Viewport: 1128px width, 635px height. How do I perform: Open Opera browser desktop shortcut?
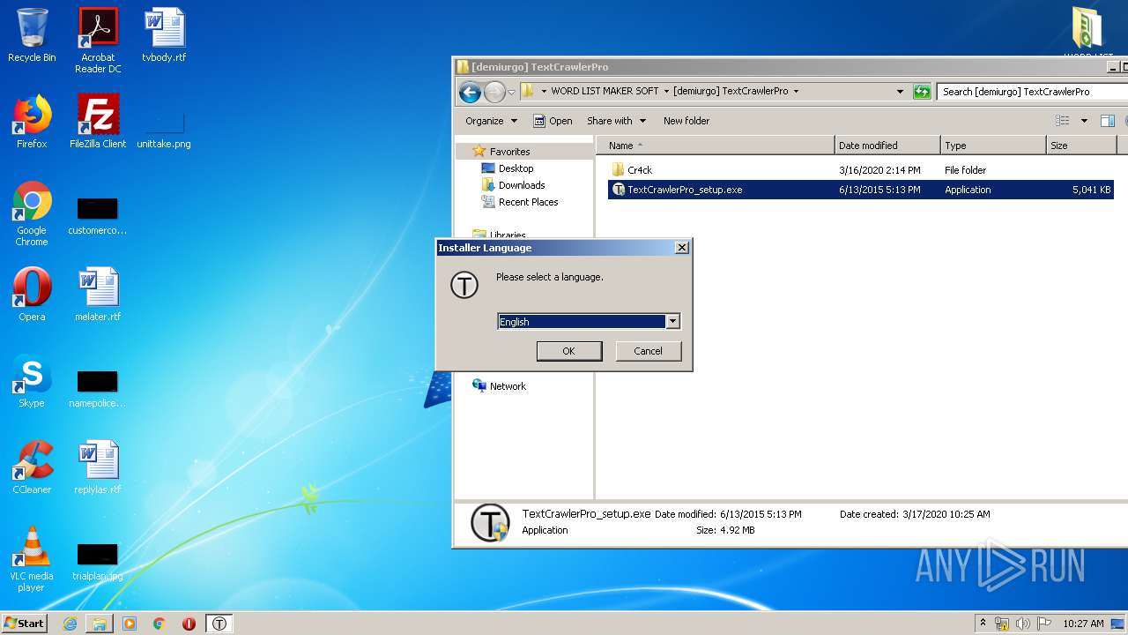[32, 295]
